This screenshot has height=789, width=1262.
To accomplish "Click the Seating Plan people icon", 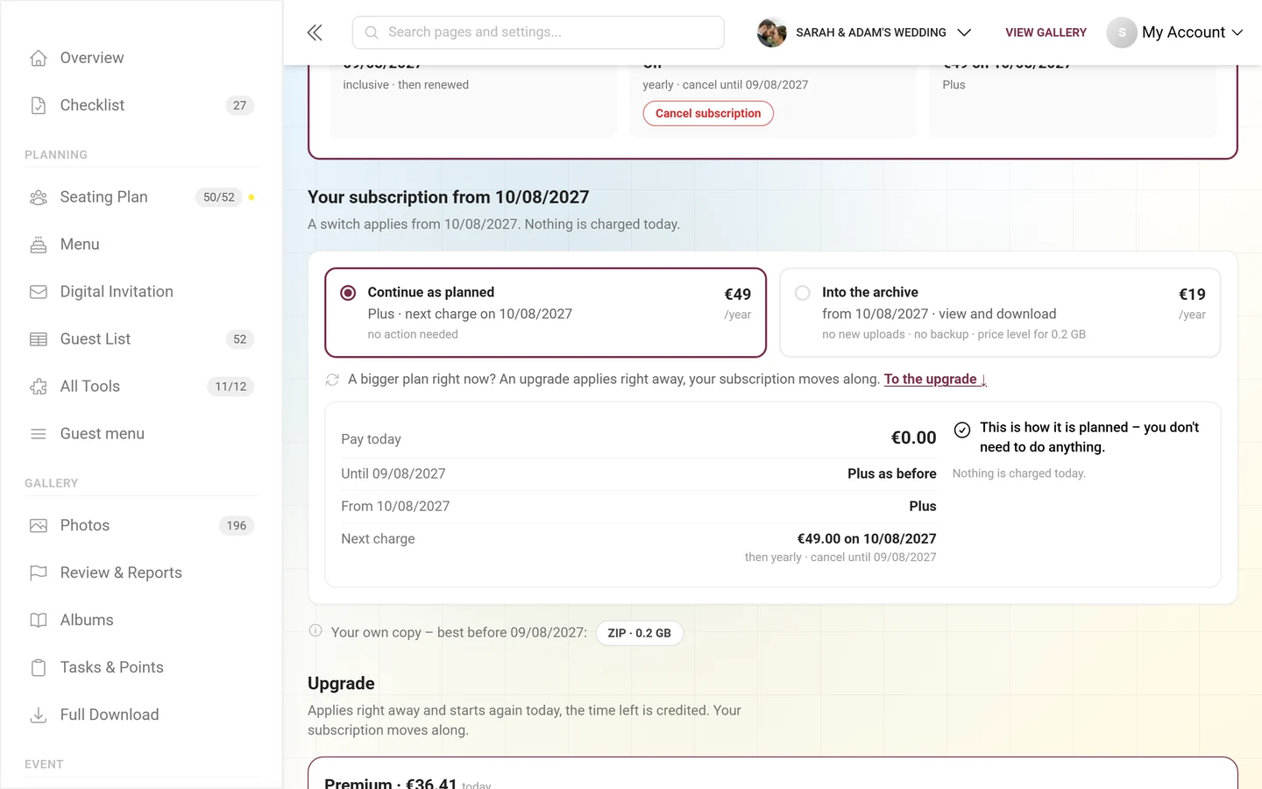I will [39, 197].
